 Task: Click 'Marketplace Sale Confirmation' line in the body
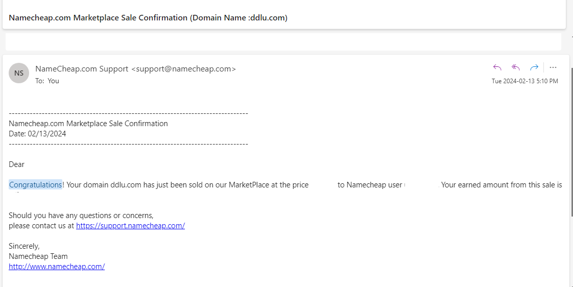(88, 124)
